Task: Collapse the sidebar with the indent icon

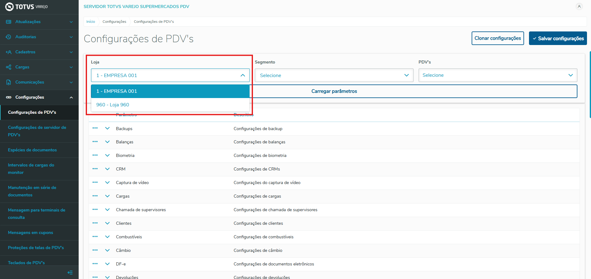Action: (x=70, y=273)
